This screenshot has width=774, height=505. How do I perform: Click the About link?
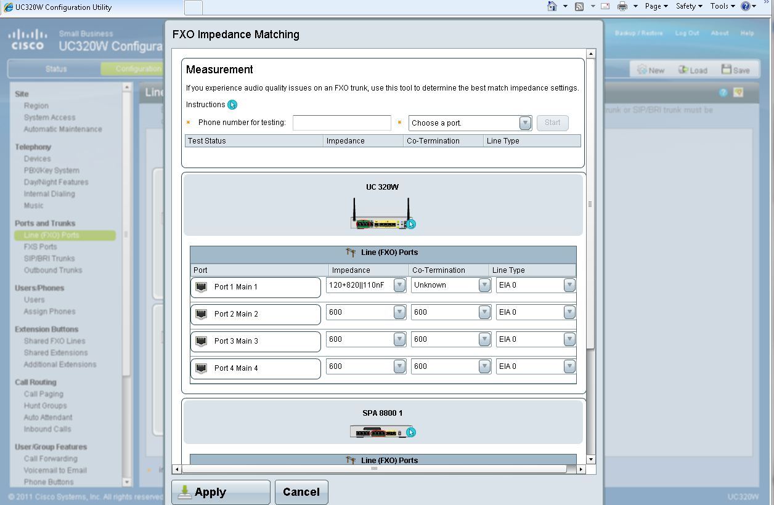720,33
